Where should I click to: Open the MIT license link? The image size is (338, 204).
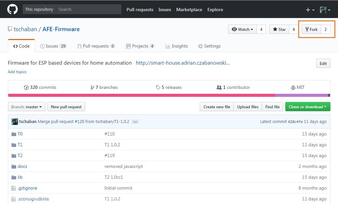click(298, 87)
